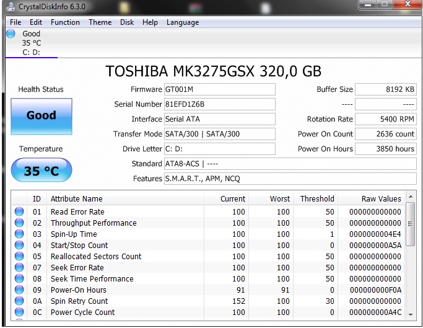Select the C: D: disk tab at top
Image resolution: width=423 pixels, height=328 pixels.
[x=32, y=43]
